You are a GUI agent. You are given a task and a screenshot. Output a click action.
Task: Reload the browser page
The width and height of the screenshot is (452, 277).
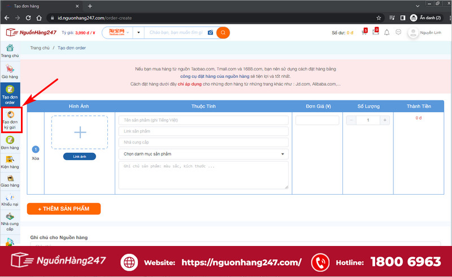(28, 18)
